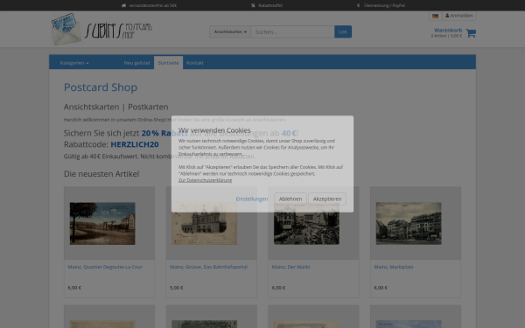Open the Ansichtskarten search category dropdown

(230, 31)
